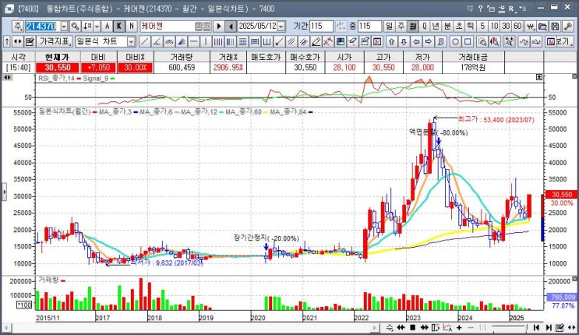Toggle the N market filter button

coord(132,26)
